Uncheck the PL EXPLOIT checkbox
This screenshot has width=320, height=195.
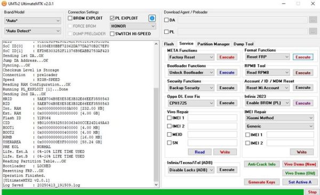point(112,18)
